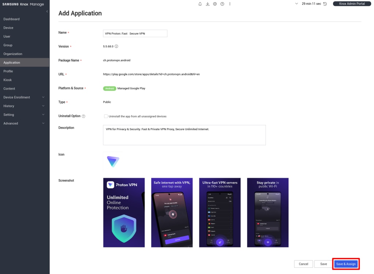
Task: Click the session timer refresh icon
Action: click(x=325, y=4)
